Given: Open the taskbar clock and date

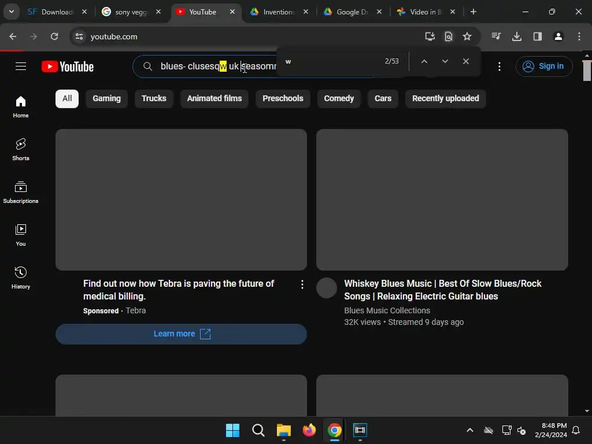Looking at the screenshot, I should [x=551, y=430].
